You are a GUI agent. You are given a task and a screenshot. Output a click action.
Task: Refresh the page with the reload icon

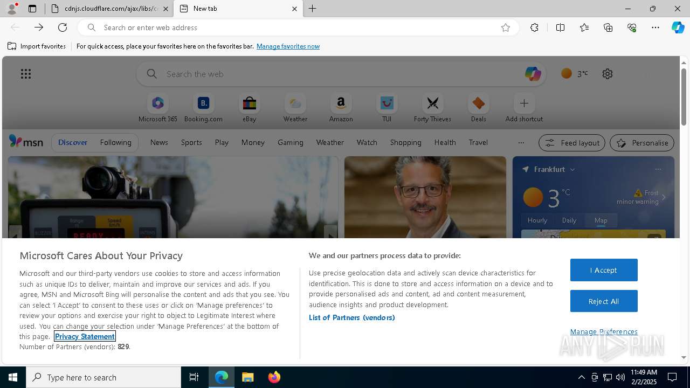pos(63,27)
